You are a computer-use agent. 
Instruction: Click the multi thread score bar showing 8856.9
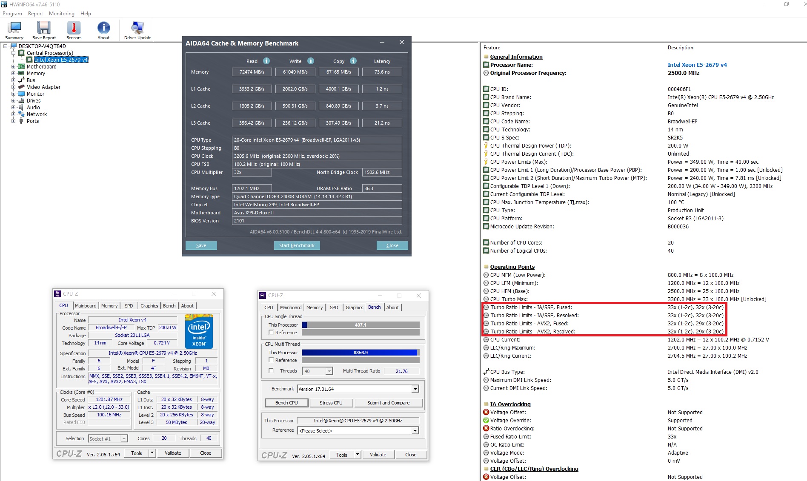pos(361,353)
